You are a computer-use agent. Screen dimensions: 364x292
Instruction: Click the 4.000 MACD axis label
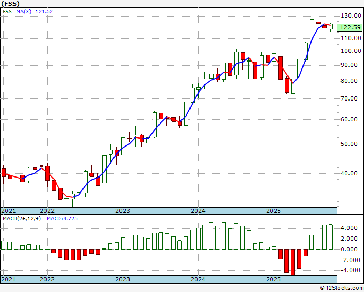tap(349, 228)
